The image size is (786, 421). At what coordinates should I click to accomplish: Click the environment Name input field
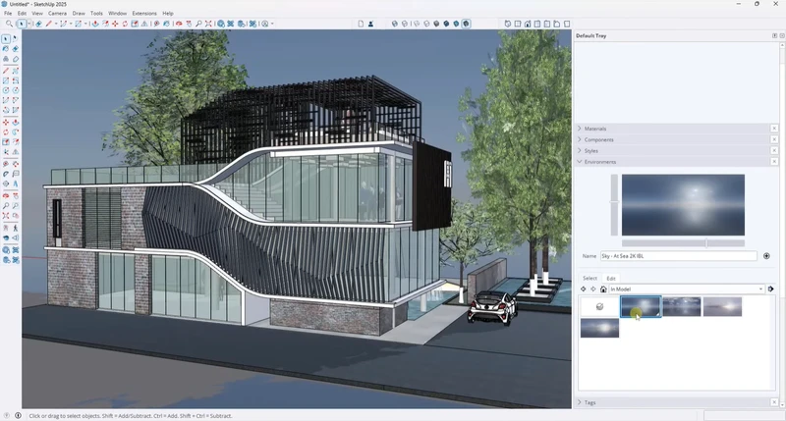click(678, 256)
